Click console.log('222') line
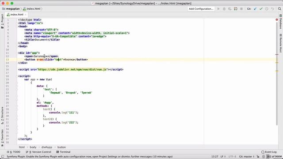Image resolution: width=283 pixels, height=159 pixels. [64, 122]
